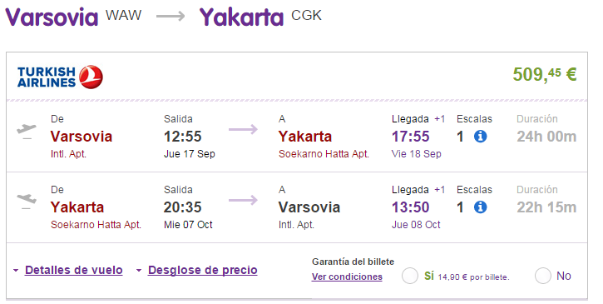Click the return purple arrow after 20:35

click(243, 200)
